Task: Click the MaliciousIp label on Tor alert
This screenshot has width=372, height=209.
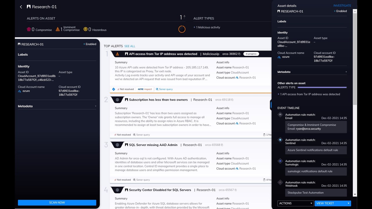Action: (211, 54)
